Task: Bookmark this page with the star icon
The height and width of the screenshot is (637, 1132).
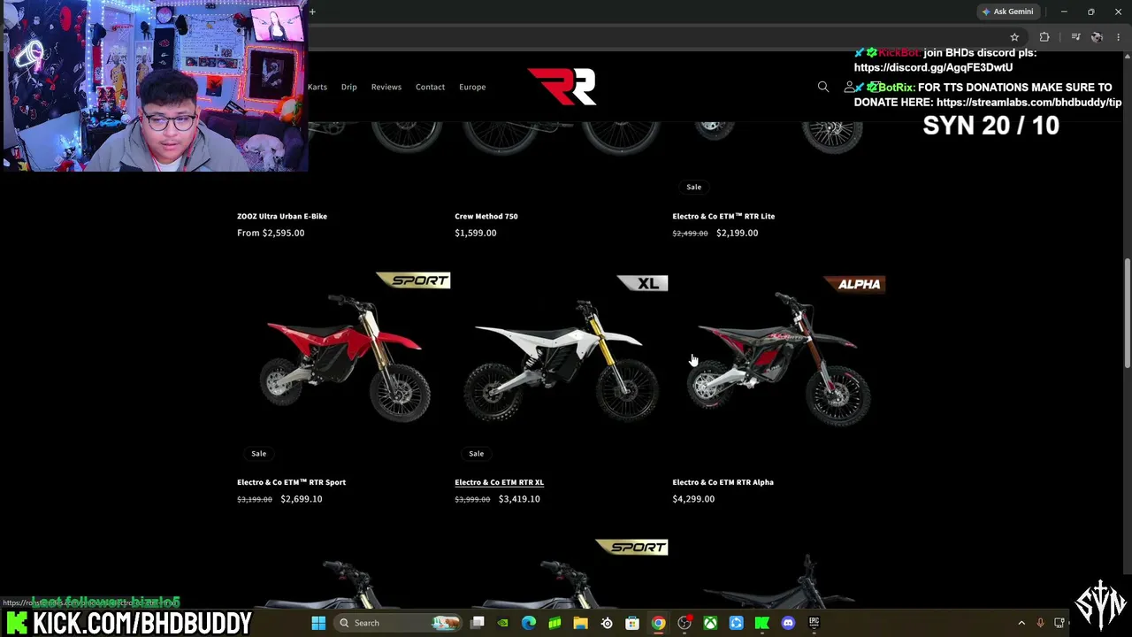Action: [1014, 37]
